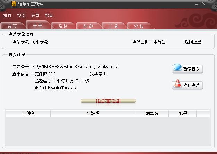Click the blue cup pause icon
Viewport: 217px width, 154px height.
click(177, 67)
